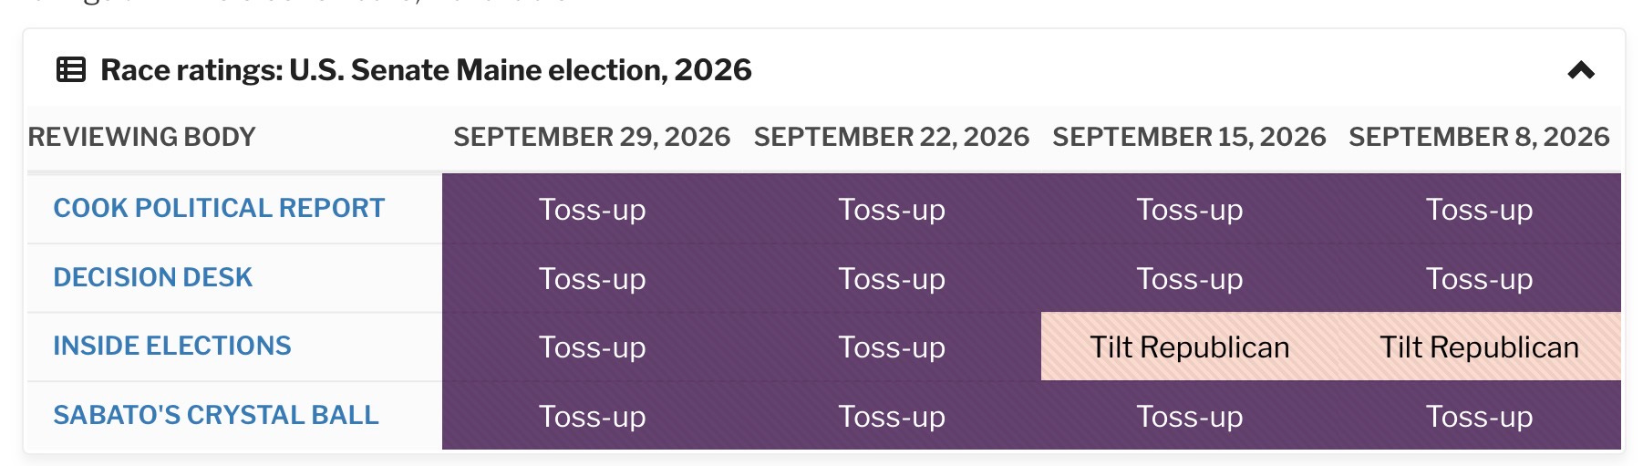
Task: Click the table icon beside Race ratings title
Action: pos(71,69)
